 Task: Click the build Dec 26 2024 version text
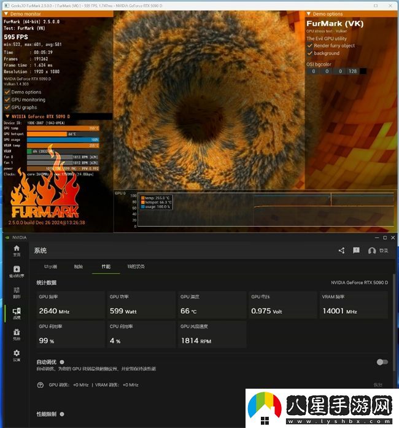pyautogui.click(x=47, y=222)
